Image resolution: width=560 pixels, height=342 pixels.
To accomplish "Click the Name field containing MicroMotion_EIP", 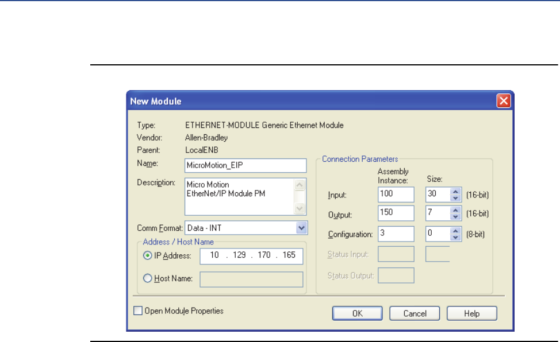I will coord(246,165).
